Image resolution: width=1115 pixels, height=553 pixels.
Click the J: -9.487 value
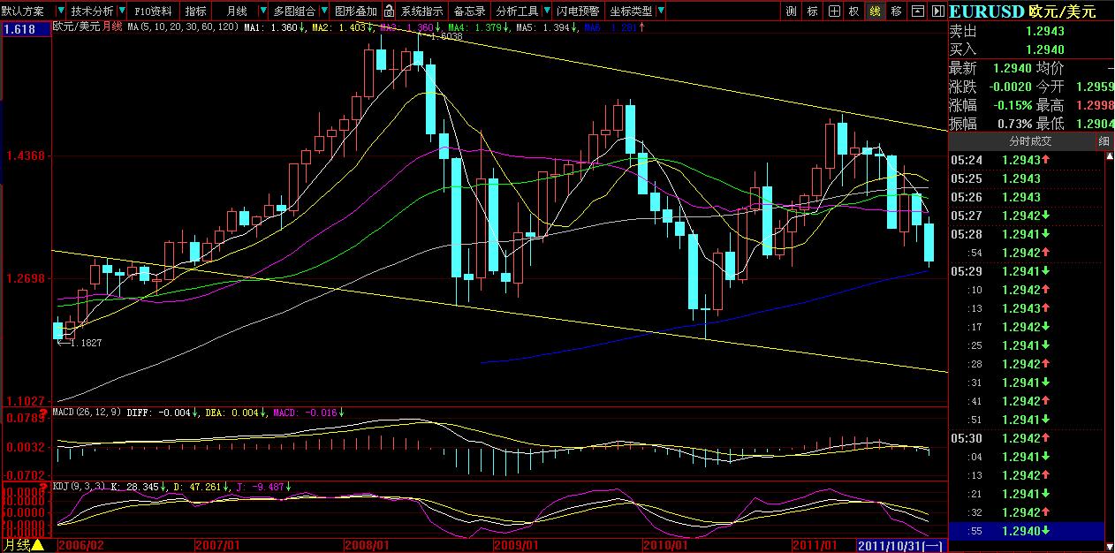click(260, 487)
